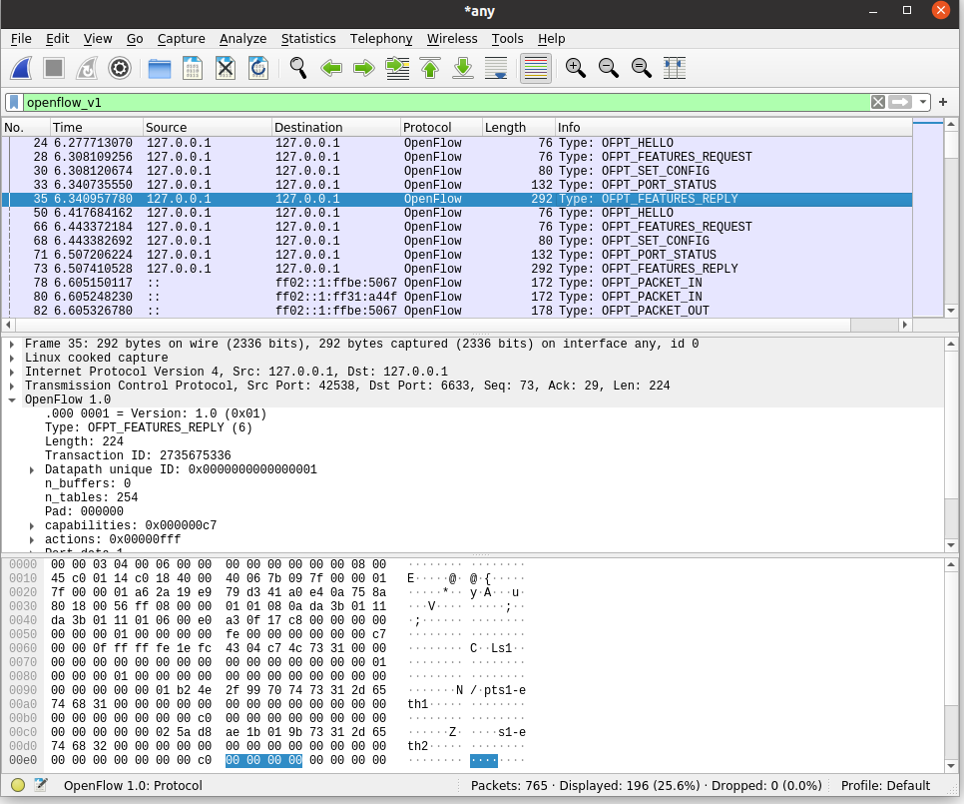Stop capture using the square stop icon
The width and height of the screenshot is (964, 804).
tap(54, 68)
